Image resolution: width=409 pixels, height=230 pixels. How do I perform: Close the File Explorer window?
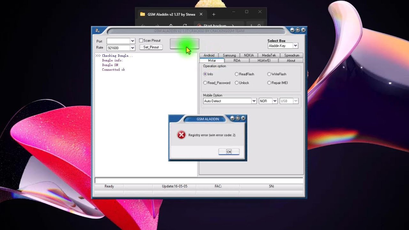(260, 12)
